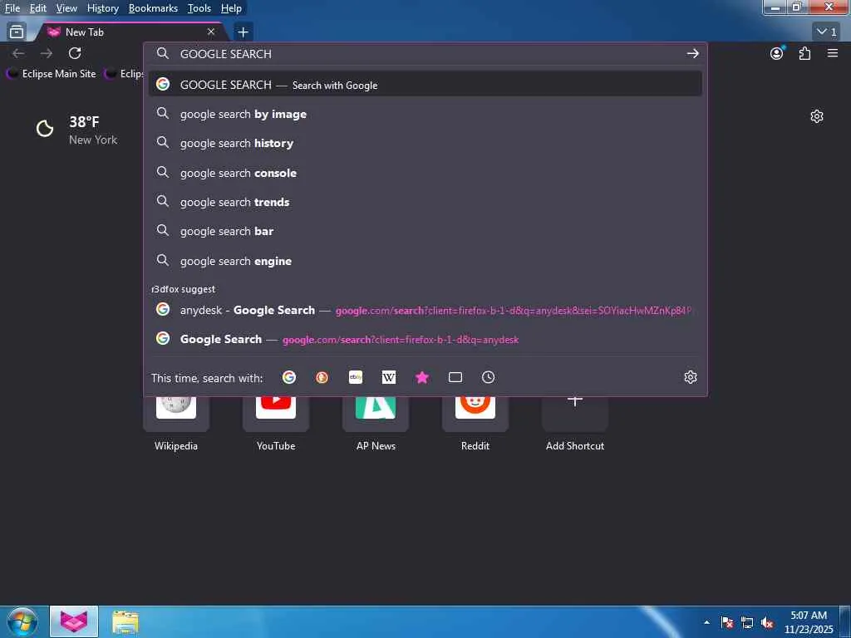
Task: Click the network tray icon
Action: click(747, 622)
